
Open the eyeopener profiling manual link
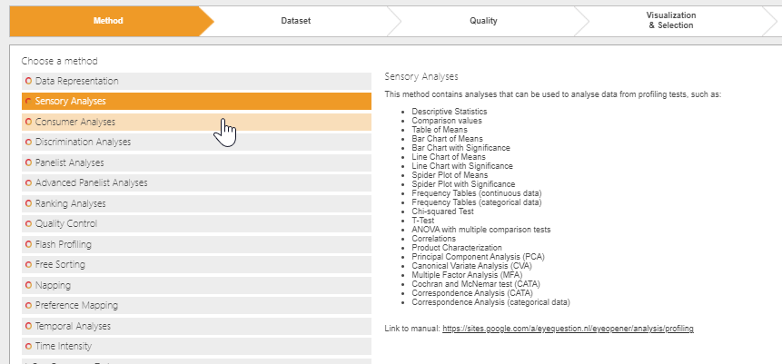(x=568, y=328)
